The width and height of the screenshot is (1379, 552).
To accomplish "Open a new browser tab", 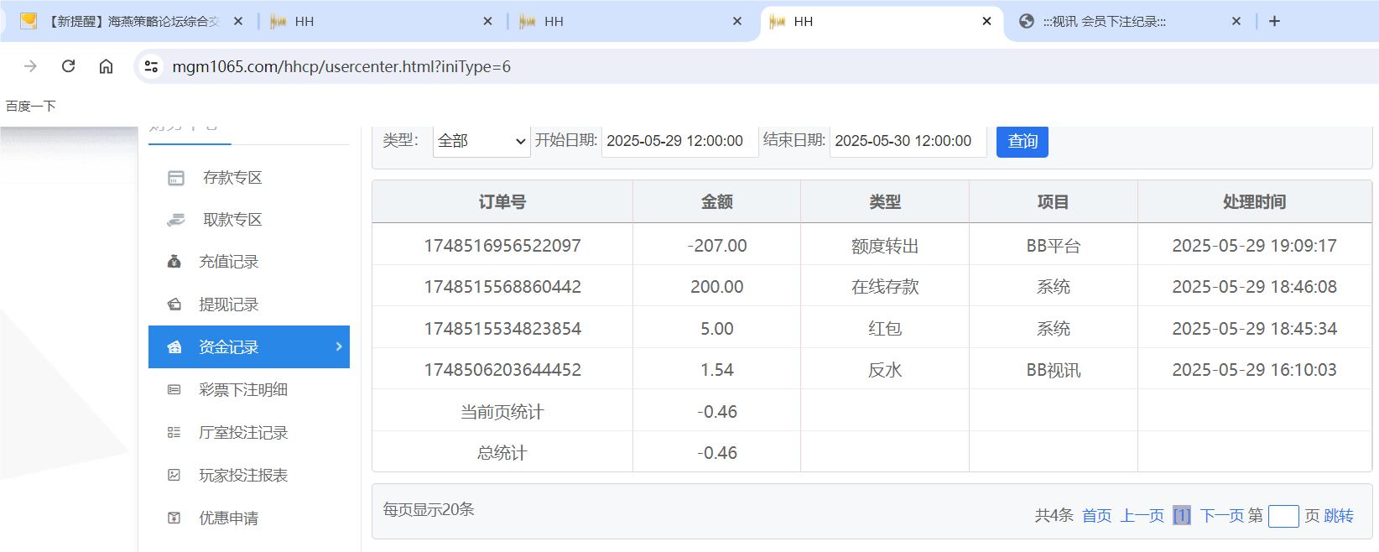I will [x=1274, y=21].
